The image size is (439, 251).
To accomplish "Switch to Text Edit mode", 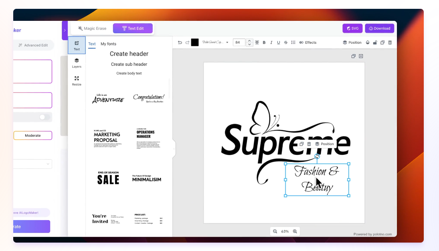I will (133, 28).
